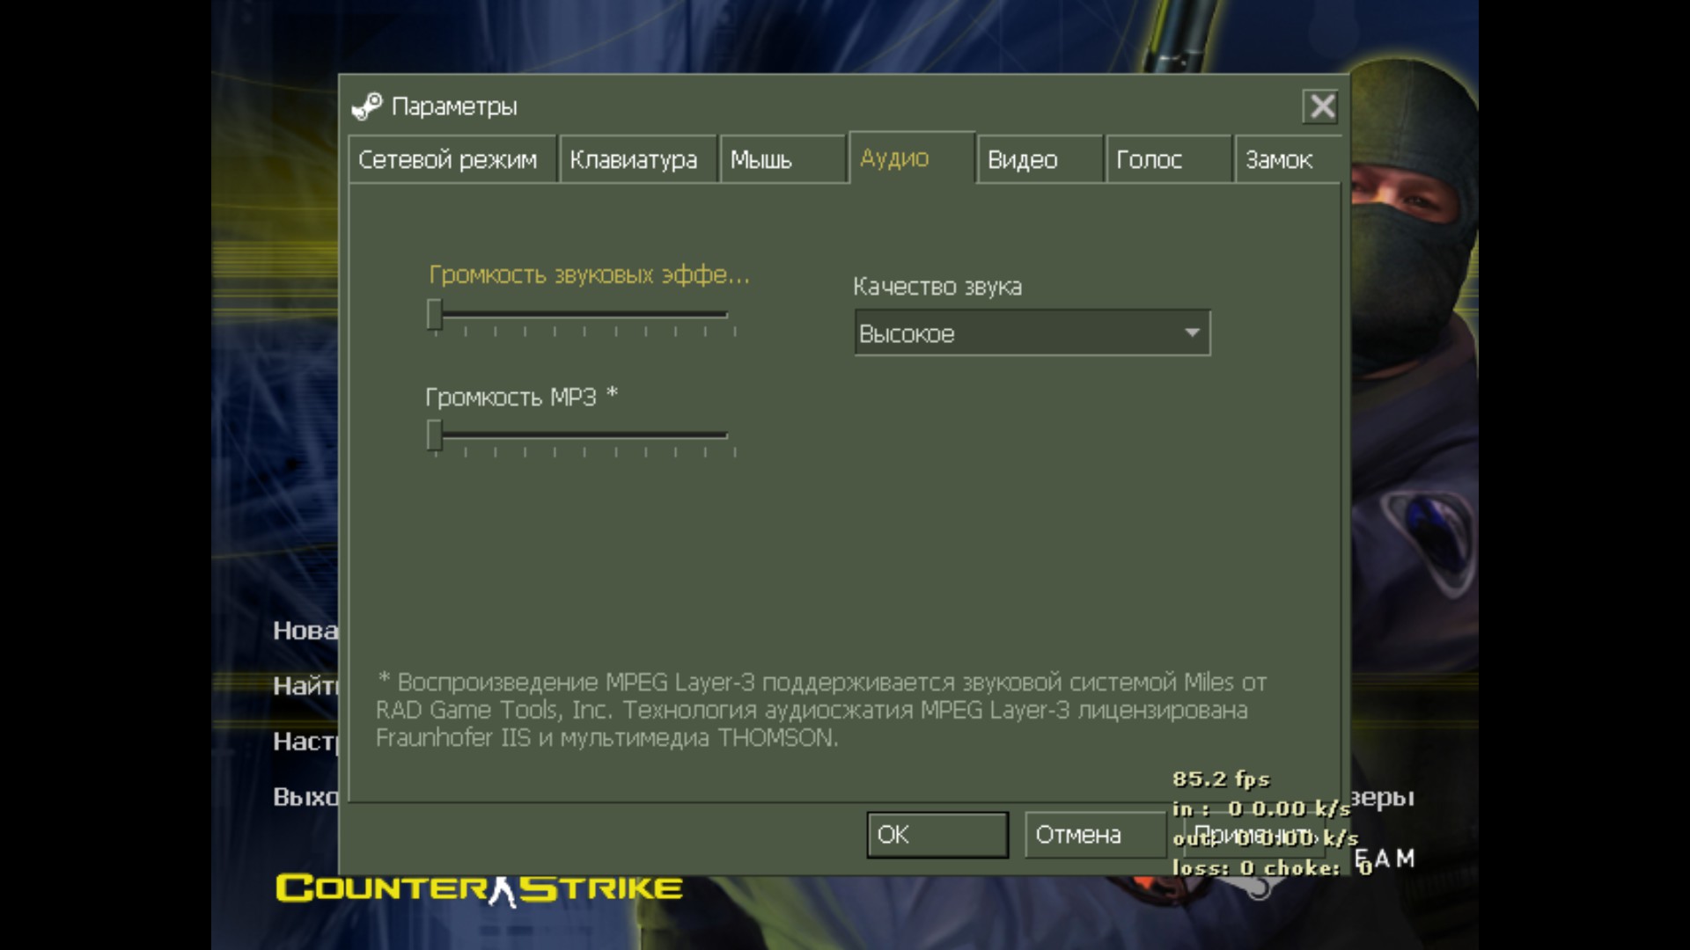Open the Найти серверы menu entry
The height and width of the screenshot is (950, 1690).
305,686
